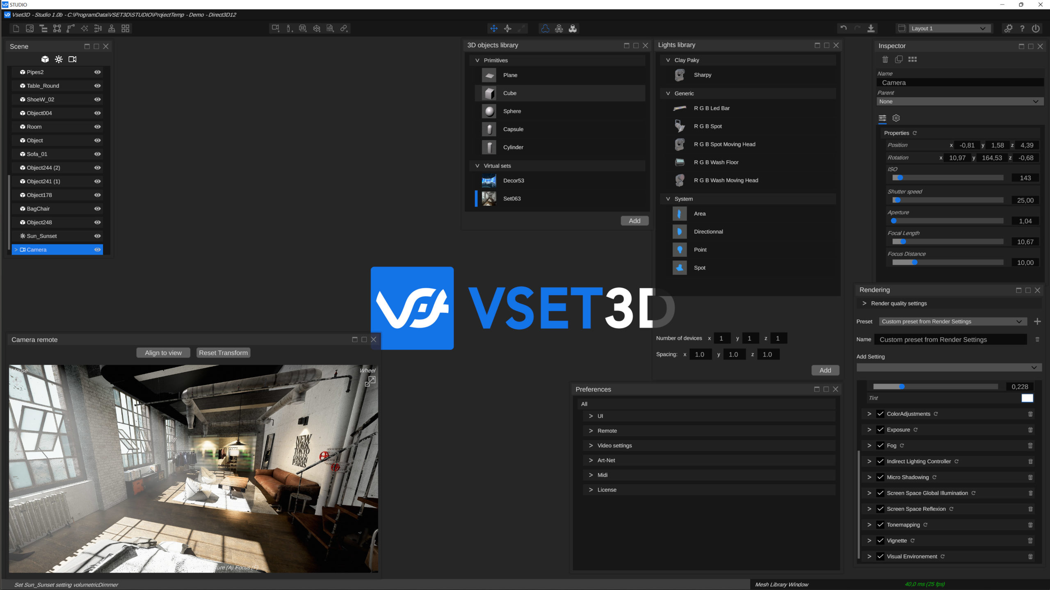
Task: Open the Parent dropdown in Inspector
Action: (x=960, y=101)
